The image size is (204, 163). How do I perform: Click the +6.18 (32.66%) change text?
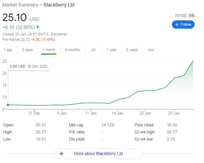(x=19, y=27)
